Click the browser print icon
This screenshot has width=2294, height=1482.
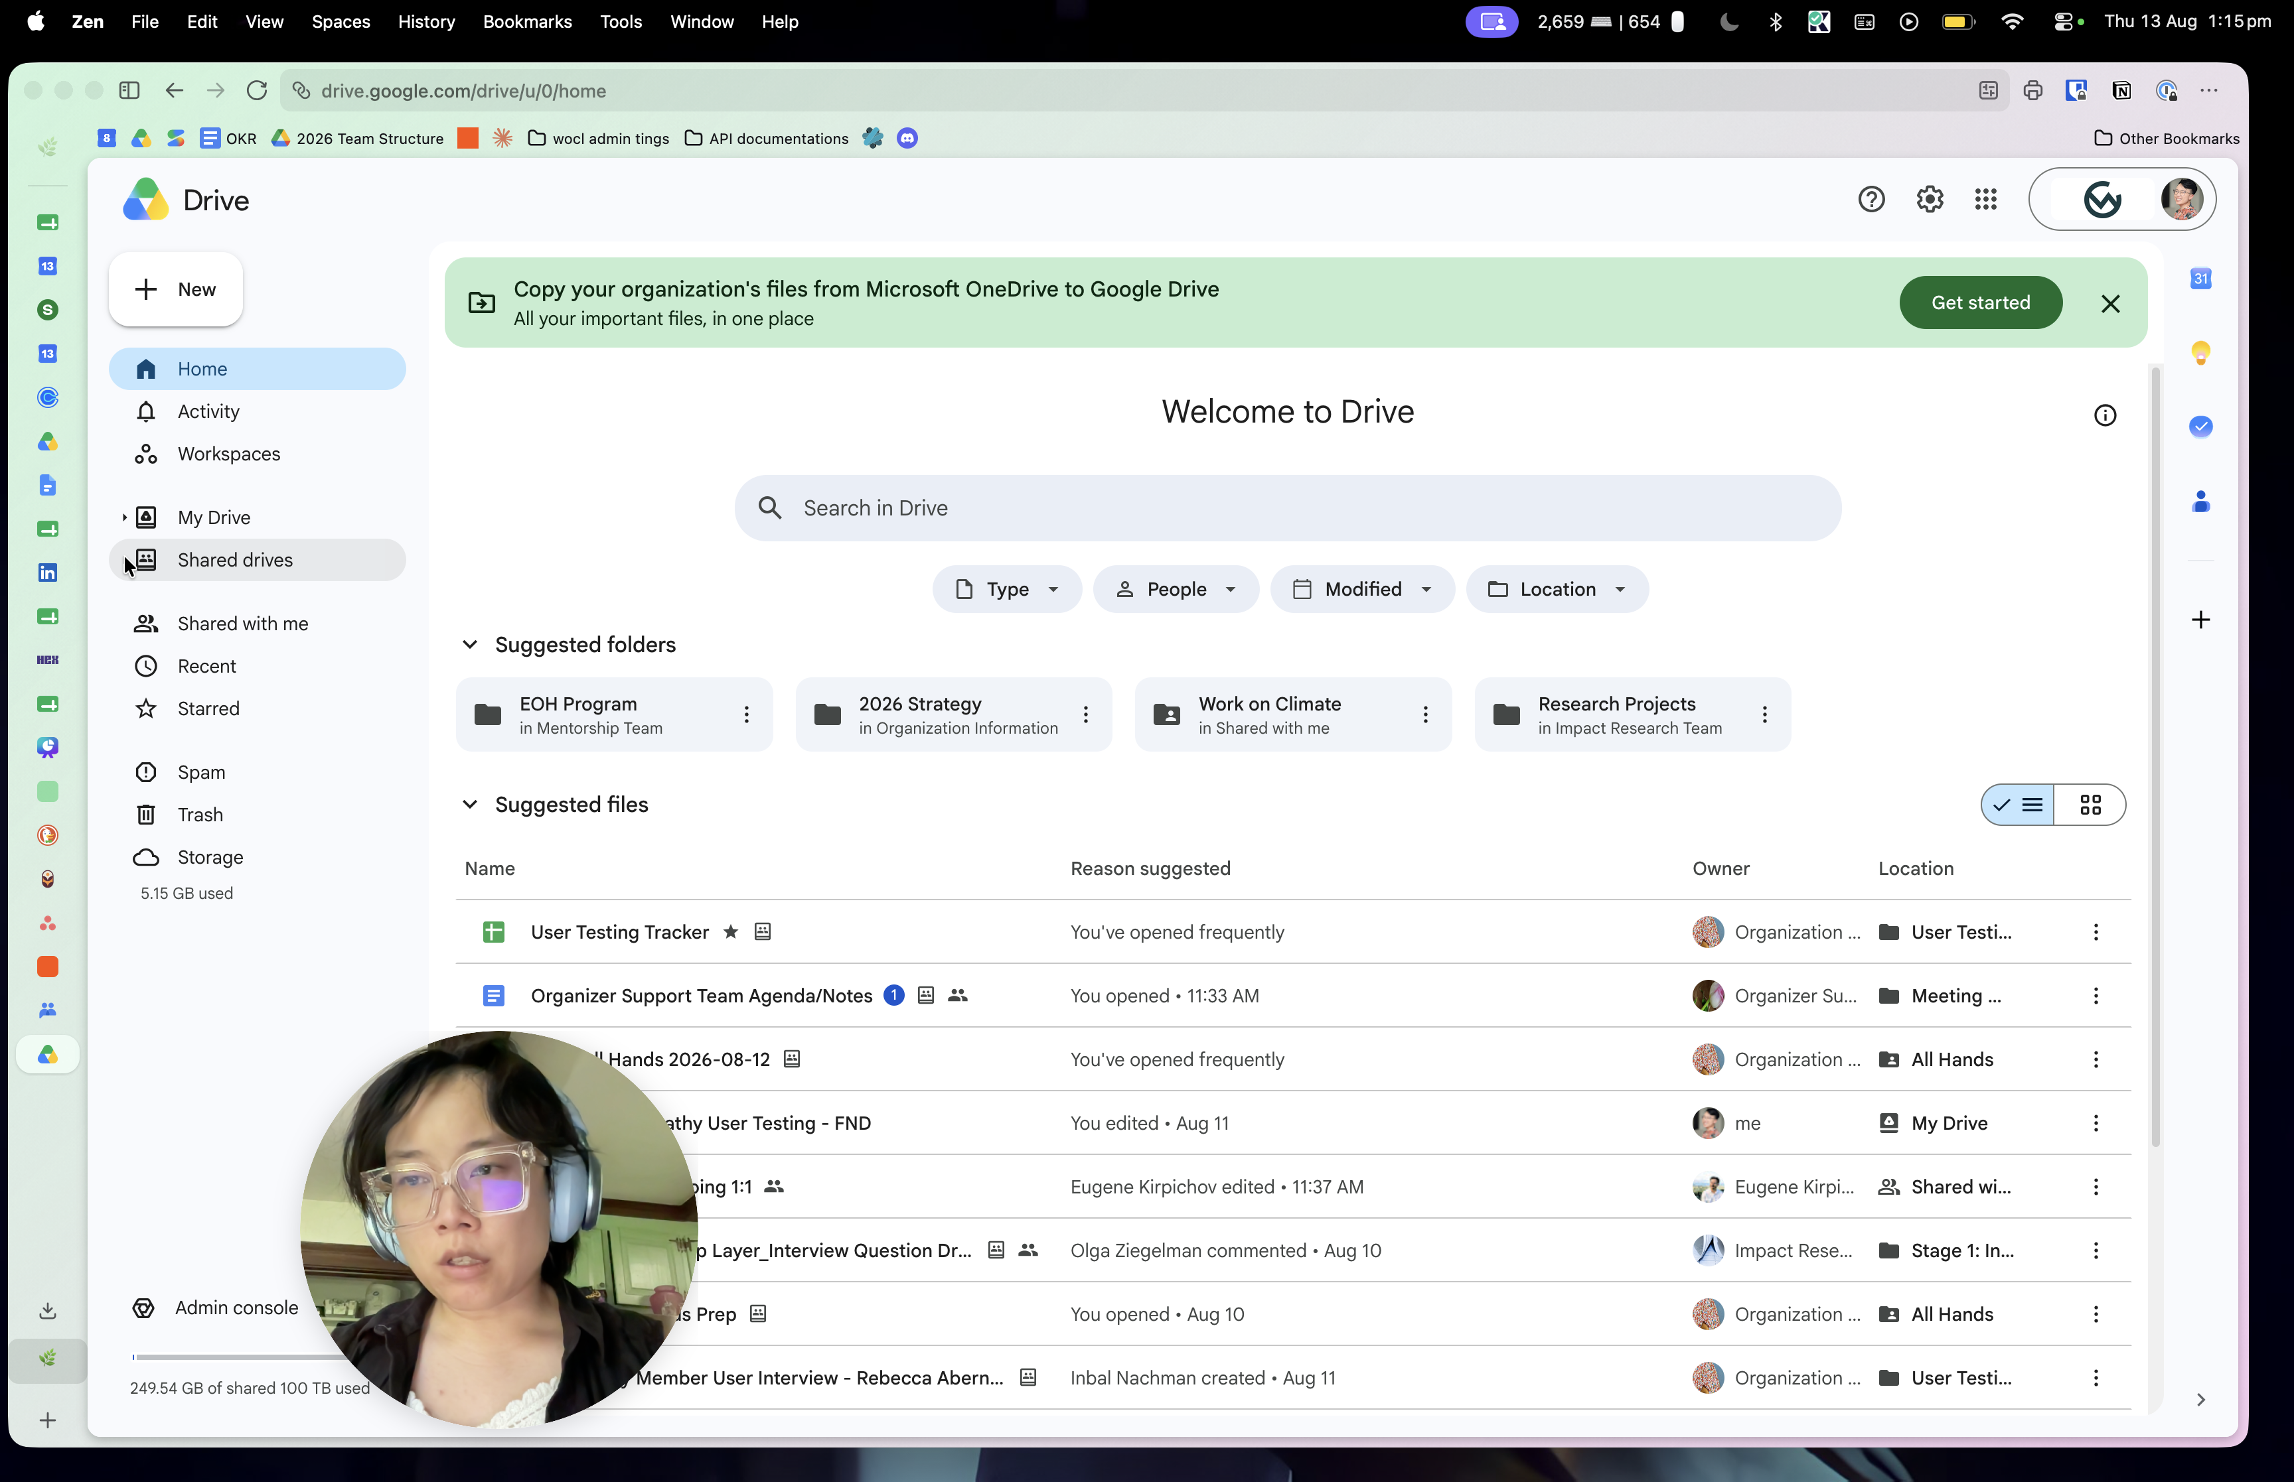tap(2032, 90)
